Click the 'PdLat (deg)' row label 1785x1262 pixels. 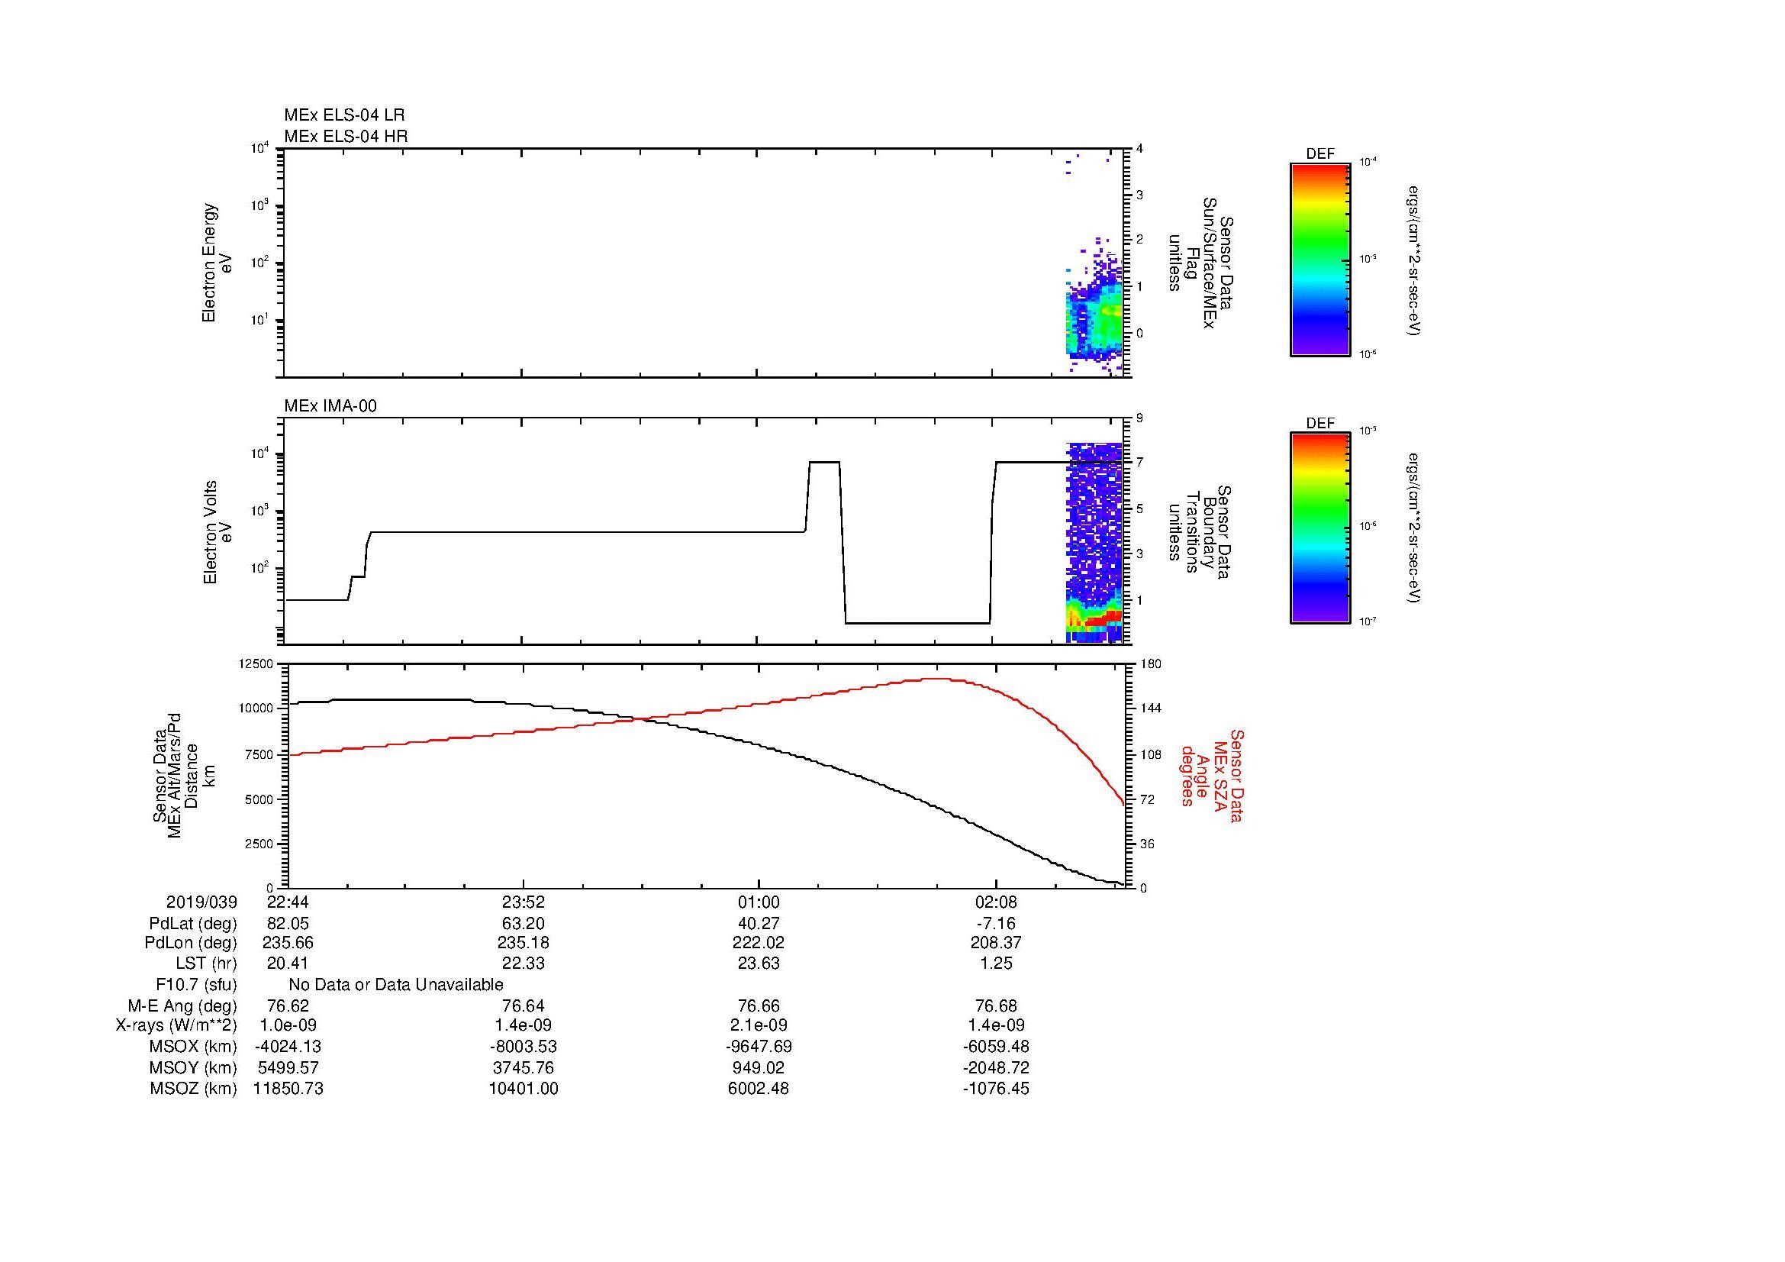point(193,924)
